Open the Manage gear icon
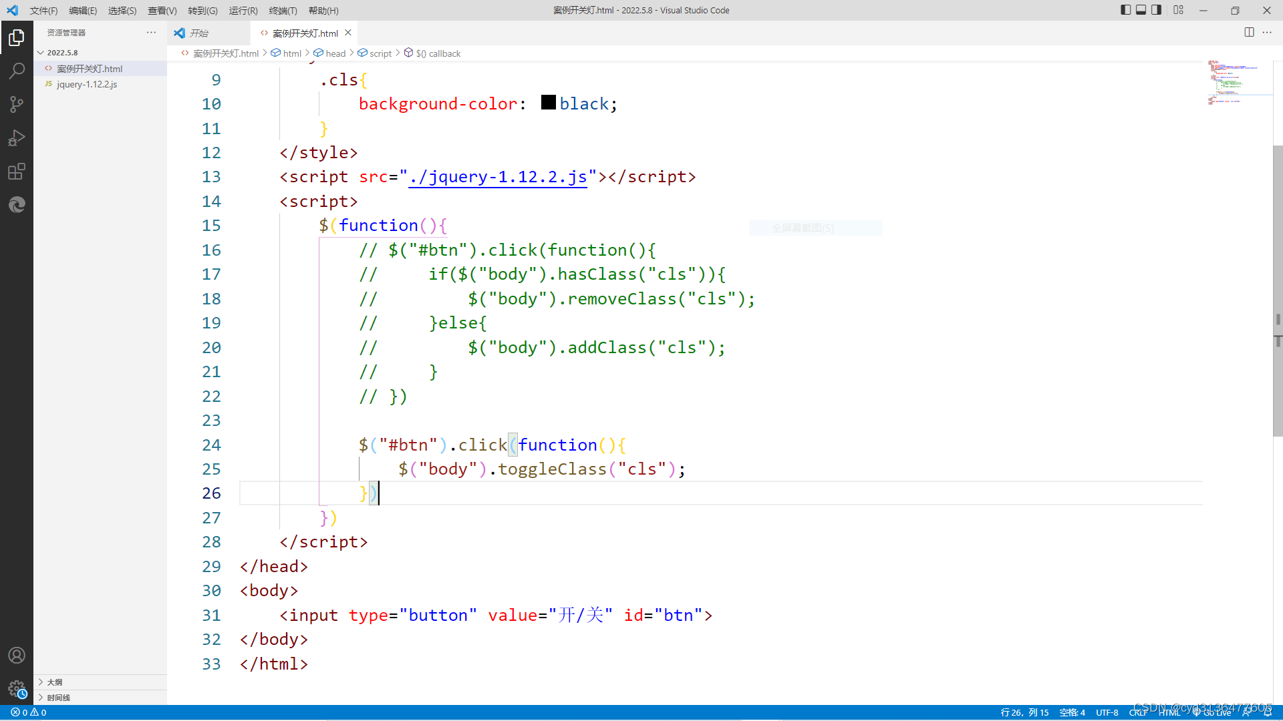 (x=17, y=689)
